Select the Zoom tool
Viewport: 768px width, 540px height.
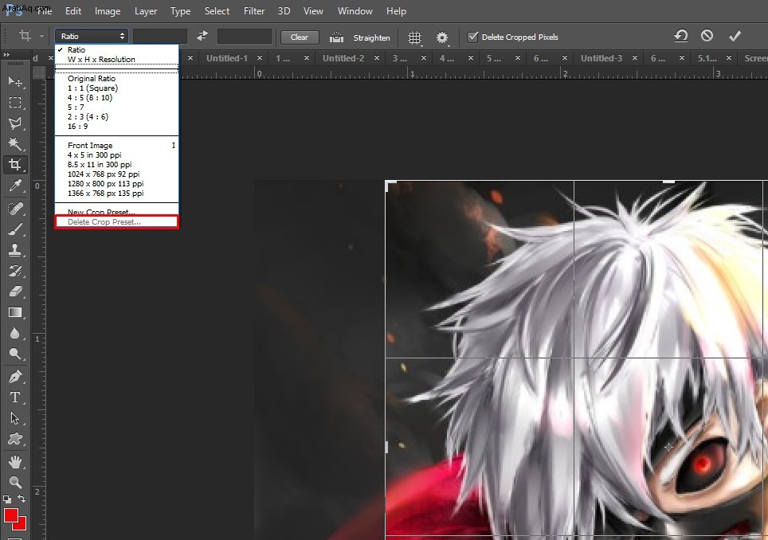coord(15,482)
